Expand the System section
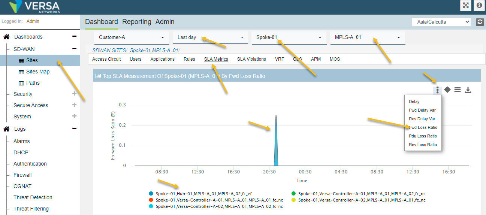This screenshot has height=215, width=486. pos(74,116)
